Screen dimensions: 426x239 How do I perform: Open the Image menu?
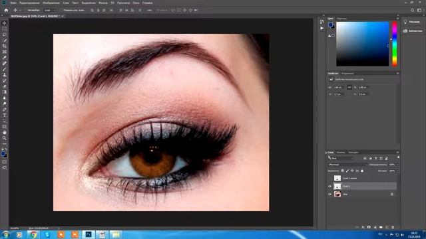pyautogui.click(x=51, y=3)
